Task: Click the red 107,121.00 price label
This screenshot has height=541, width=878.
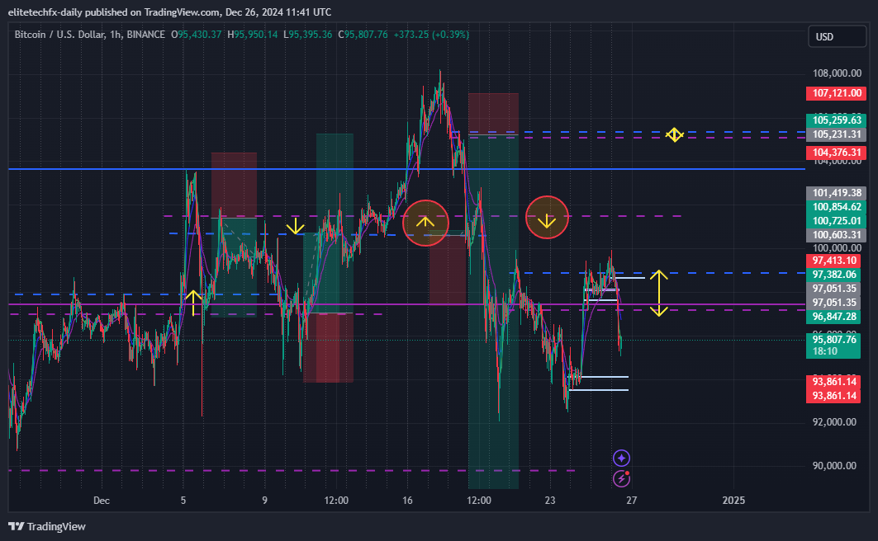Action: [836, 93]
